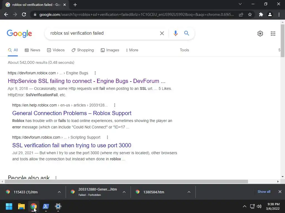Open the Google apps grid
Screen dimensions: 285x213
pyautogui.click(x=273, y=34)
